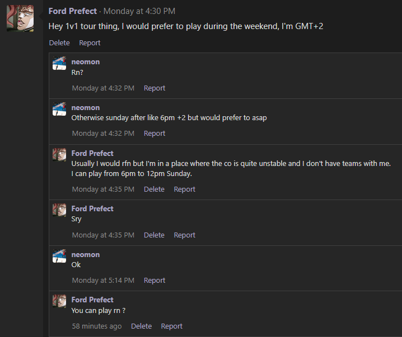402x337 pixels.
Task: Report the "Sry" comment
Action: click(185, 235)
